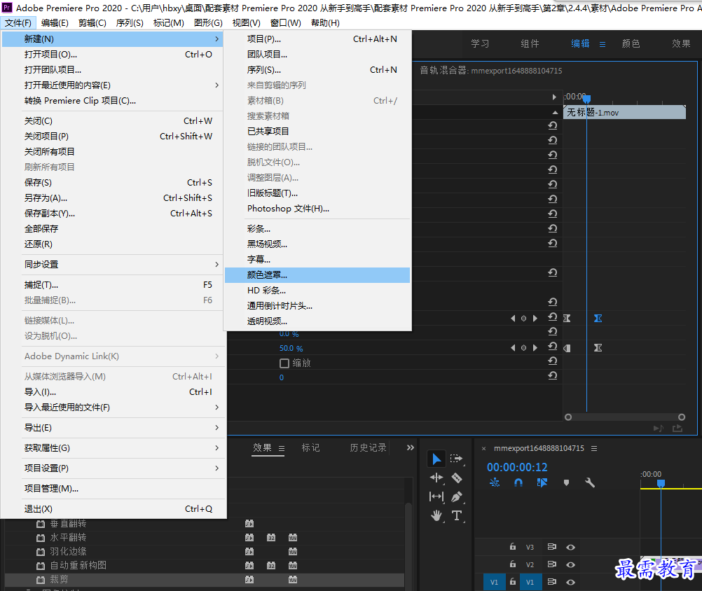This screenshot has width=702, height=591.
Task: Toggle V2 track output eye
Action: [x=570, y=564]
